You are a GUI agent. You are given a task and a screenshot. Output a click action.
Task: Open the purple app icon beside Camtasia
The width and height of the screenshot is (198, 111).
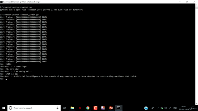[x=103, y=108]
